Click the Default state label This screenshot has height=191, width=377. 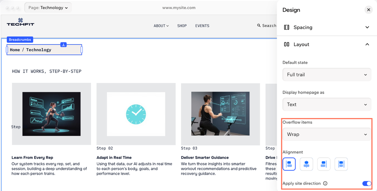coord(295,63)
